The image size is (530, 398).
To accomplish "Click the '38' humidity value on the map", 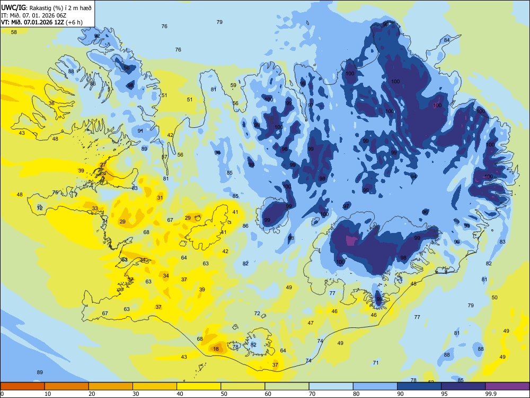I will 51,103.
